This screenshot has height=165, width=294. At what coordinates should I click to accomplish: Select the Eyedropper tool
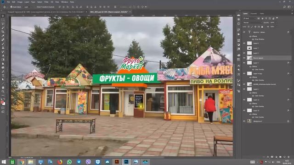click(3, 36)
